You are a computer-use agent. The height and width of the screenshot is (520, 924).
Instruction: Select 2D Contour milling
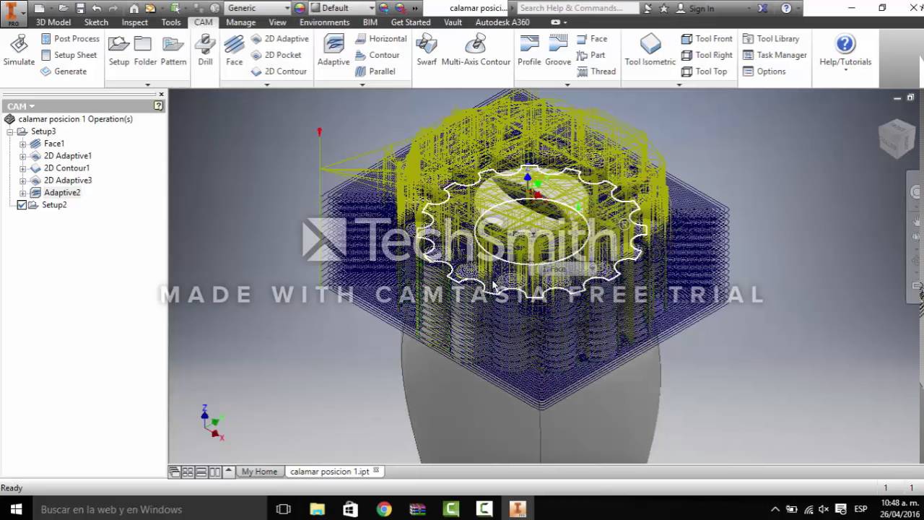click(x=279, y=71)
